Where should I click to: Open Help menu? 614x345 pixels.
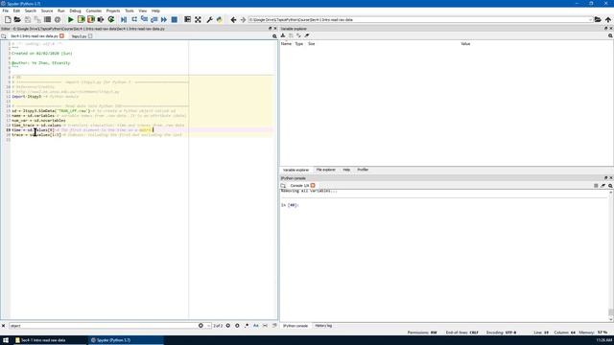tap(155, 11)
